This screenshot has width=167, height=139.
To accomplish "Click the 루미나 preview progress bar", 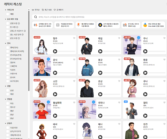I will (112, 116).
